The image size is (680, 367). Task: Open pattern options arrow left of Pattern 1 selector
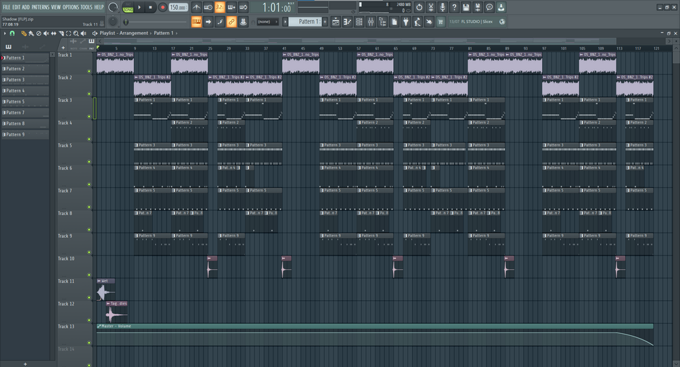click(285, 22)
